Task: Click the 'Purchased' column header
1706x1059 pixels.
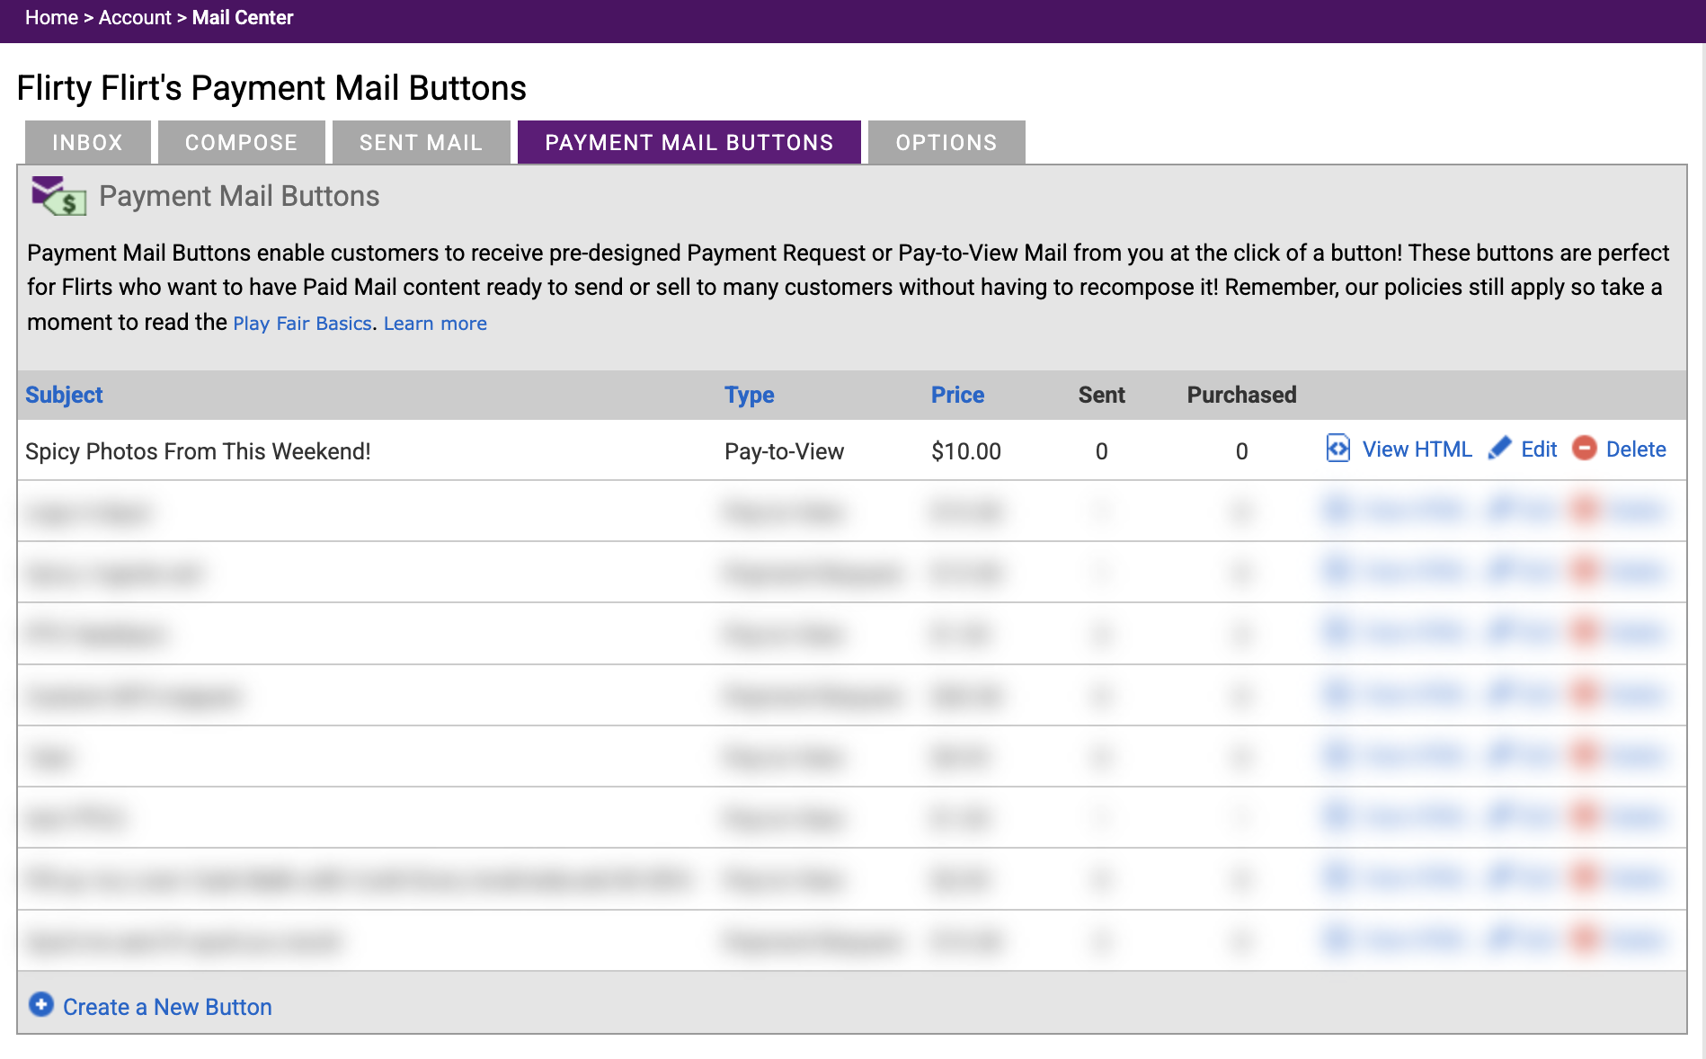Action: tap(1241, 395)
